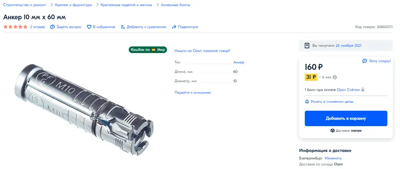This screenshot has width=400, height=169.
Task: Go to Анкерные болты breadcrumb category
Action: pyautogui.click(x=175, y=5)
